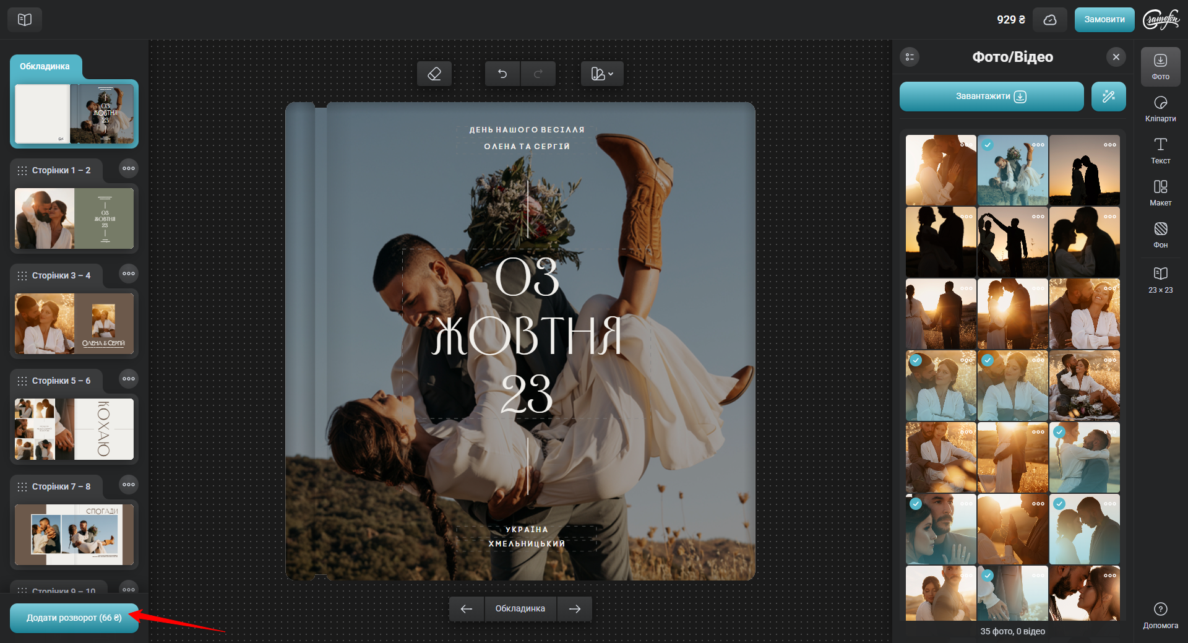Click Додати розворот to add a spread
This screenshot has height=643, width=1188.
pos(74,618)
